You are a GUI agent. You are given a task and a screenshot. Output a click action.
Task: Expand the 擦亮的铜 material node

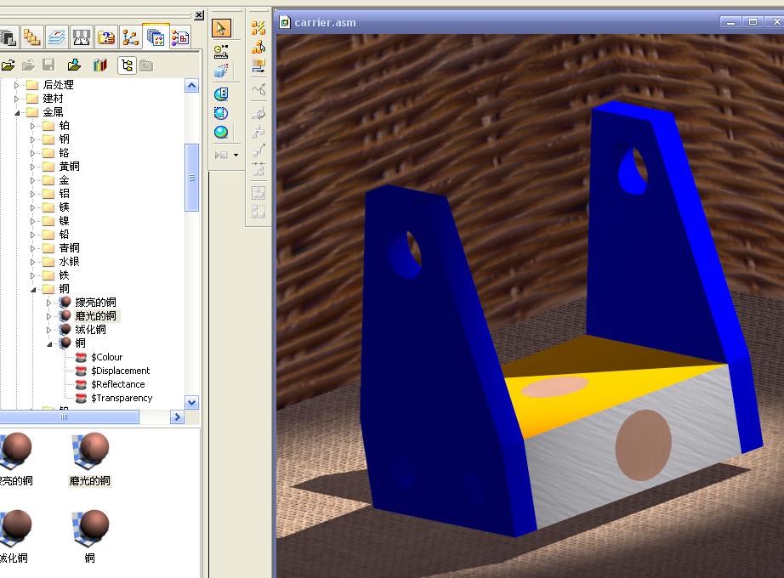(48, 303)
